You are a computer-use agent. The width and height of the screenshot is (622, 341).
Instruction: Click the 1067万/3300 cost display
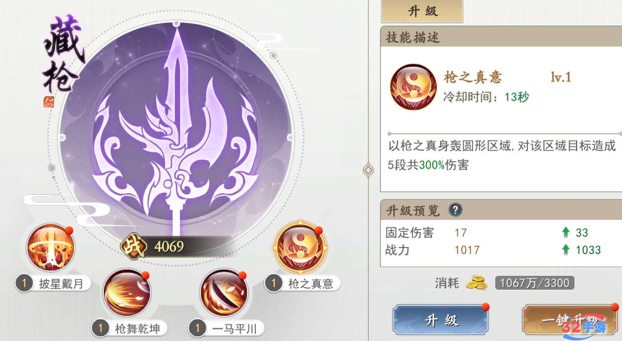534,283
